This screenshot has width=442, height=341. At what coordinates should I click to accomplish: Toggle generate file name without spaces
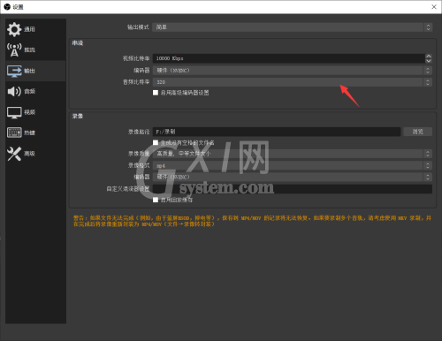[x=156, y=142]
